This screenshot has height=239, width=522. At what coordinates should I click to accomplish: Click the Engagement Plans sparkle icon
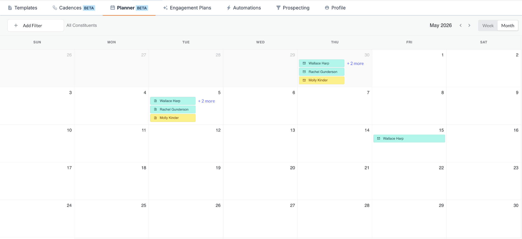pyautogui.click(x=165, y=8)
